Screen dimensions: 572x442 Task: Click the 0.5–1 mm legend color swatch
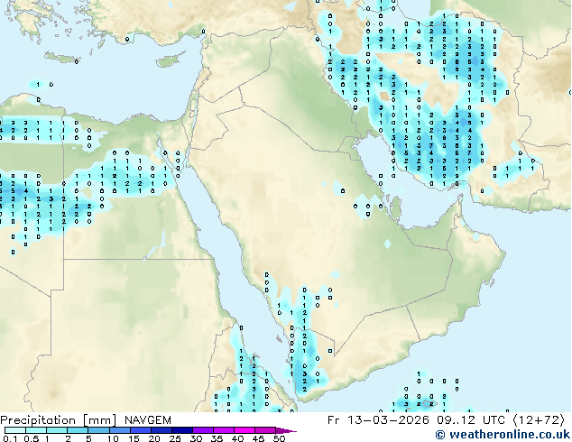[36, 430]
